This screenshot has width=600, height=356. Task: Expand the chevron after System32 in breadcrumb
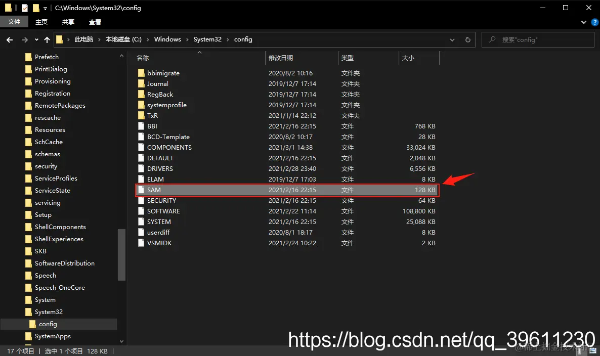pos(228,40)
